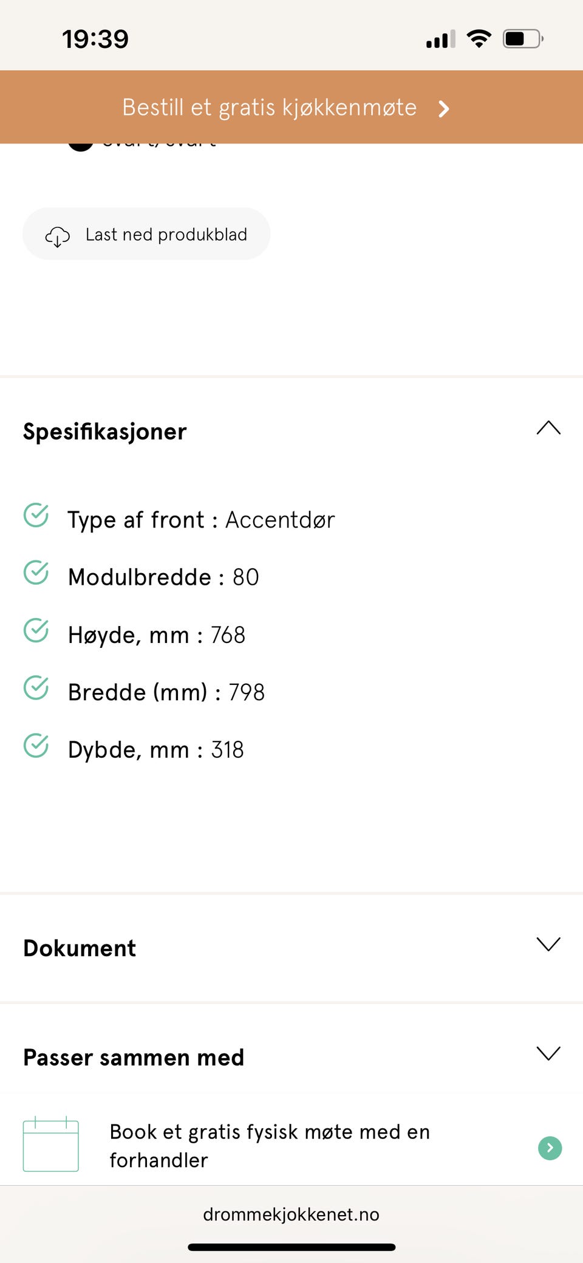Tap the Wi-Fi status icon

tap(479, 39)
